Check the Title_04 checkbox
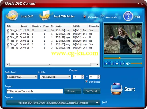This screenshot has height=109, width=147. click(x=8, y=41)
